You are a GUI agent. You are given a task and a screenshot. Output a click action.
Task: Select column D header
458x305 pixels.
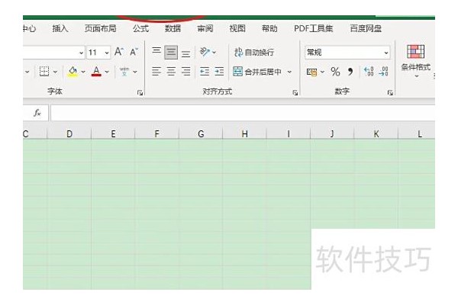69,133
